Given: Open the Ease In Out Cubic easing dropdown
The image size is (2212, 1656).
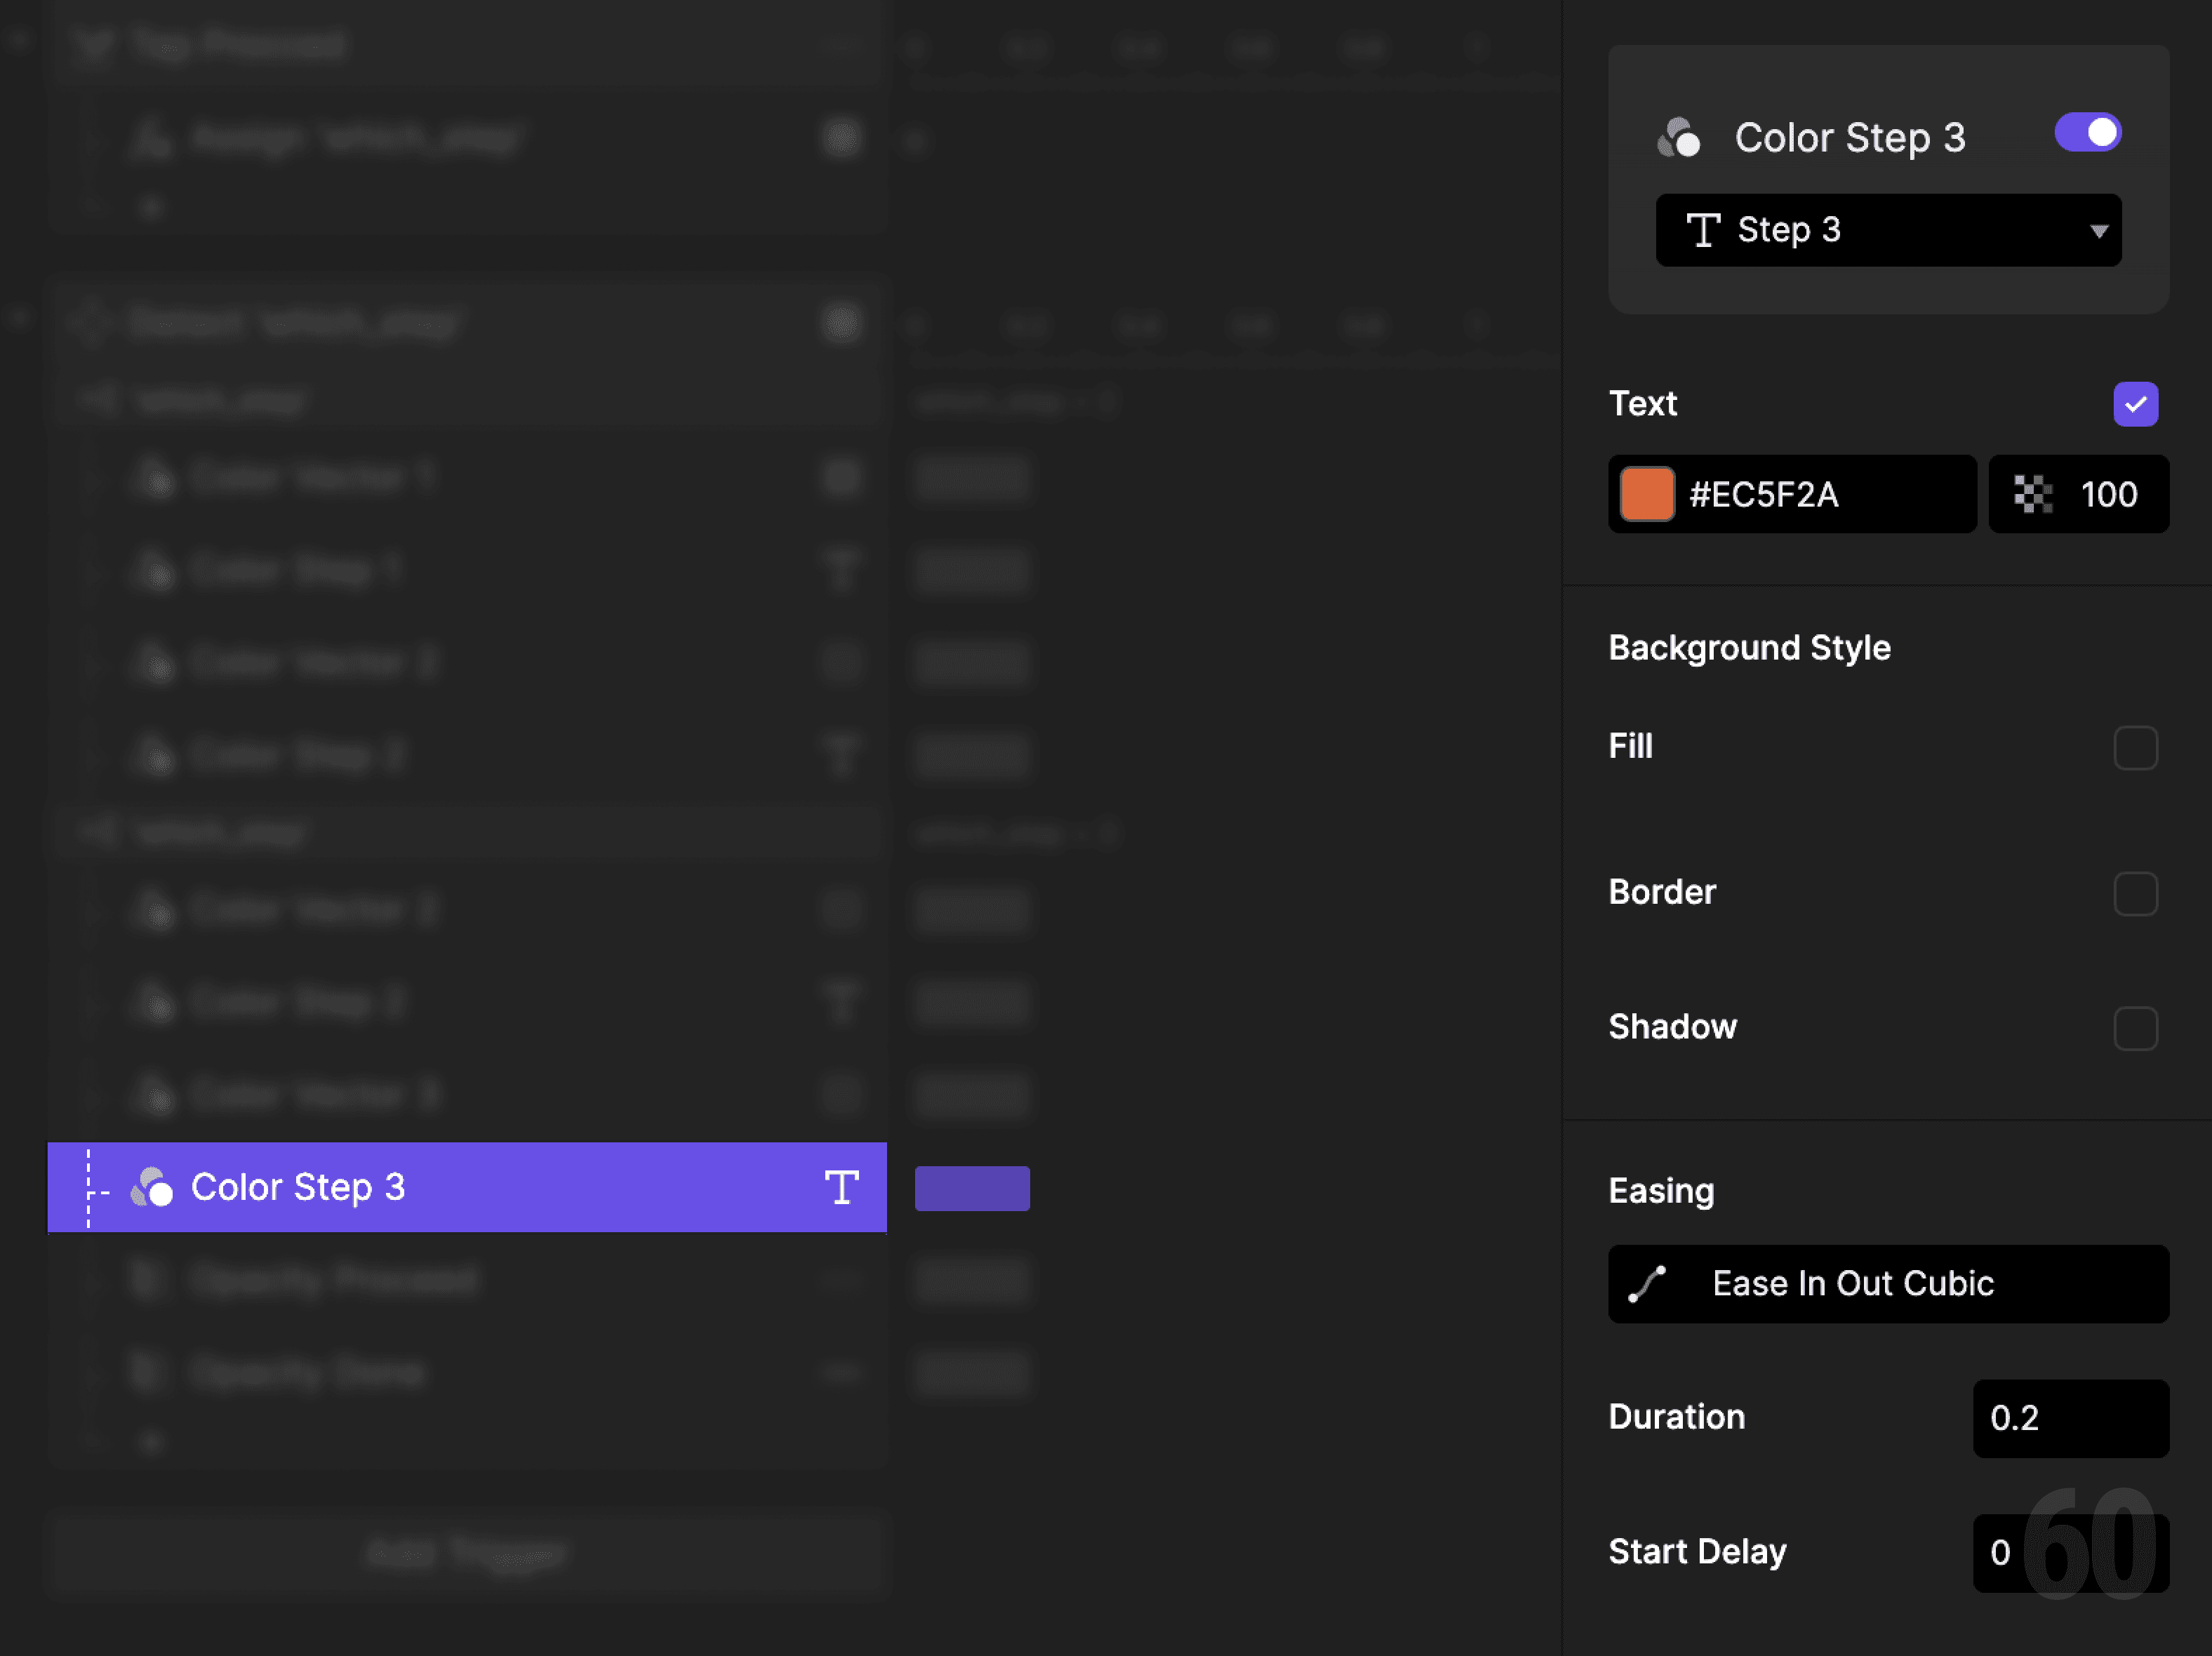Looking at the screenshot, I should [x=1887, y=1284].
